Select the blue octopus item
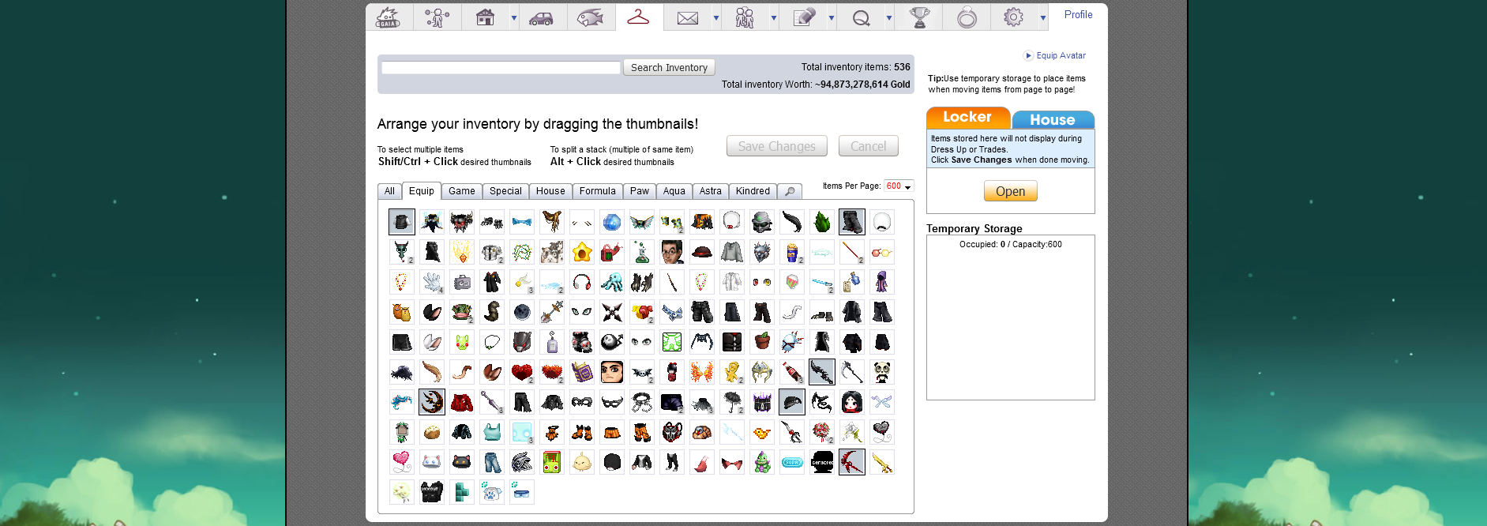 [612, 282]
